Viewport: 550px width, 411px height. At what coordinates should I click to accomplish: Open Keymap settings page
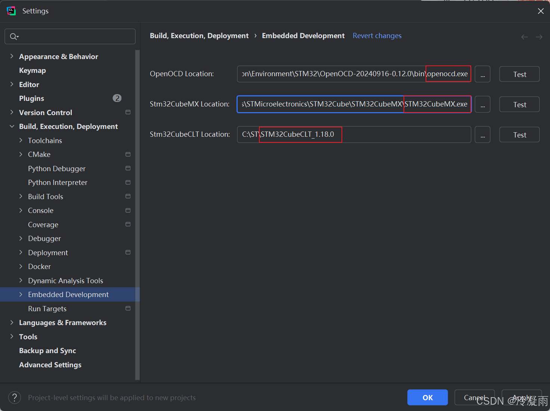tap(33, 70)
